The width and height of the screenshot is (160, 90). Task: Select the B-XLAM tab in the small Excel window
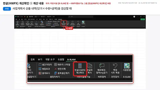60,19
